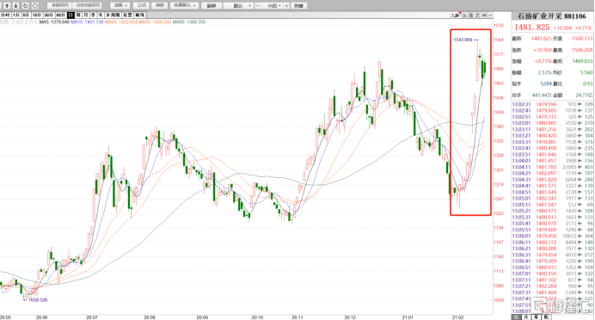Click the down arrow toolbar icon
Viewport: 595px width, 320px height.
[16, 6]
